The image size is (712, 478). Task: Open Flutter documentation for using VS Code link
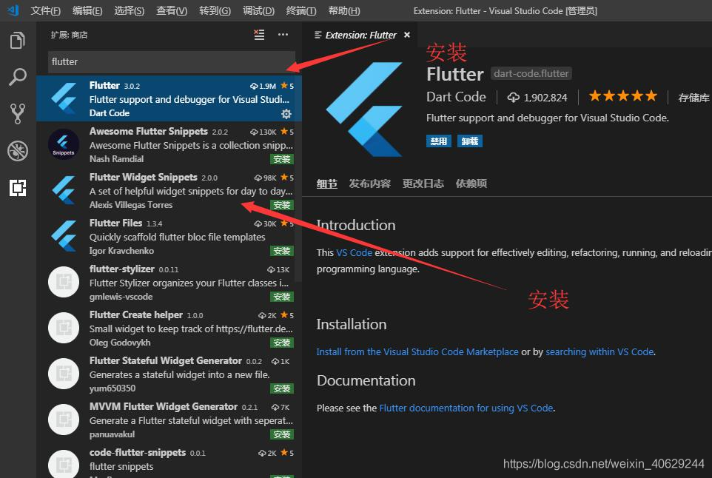point(466,408)
